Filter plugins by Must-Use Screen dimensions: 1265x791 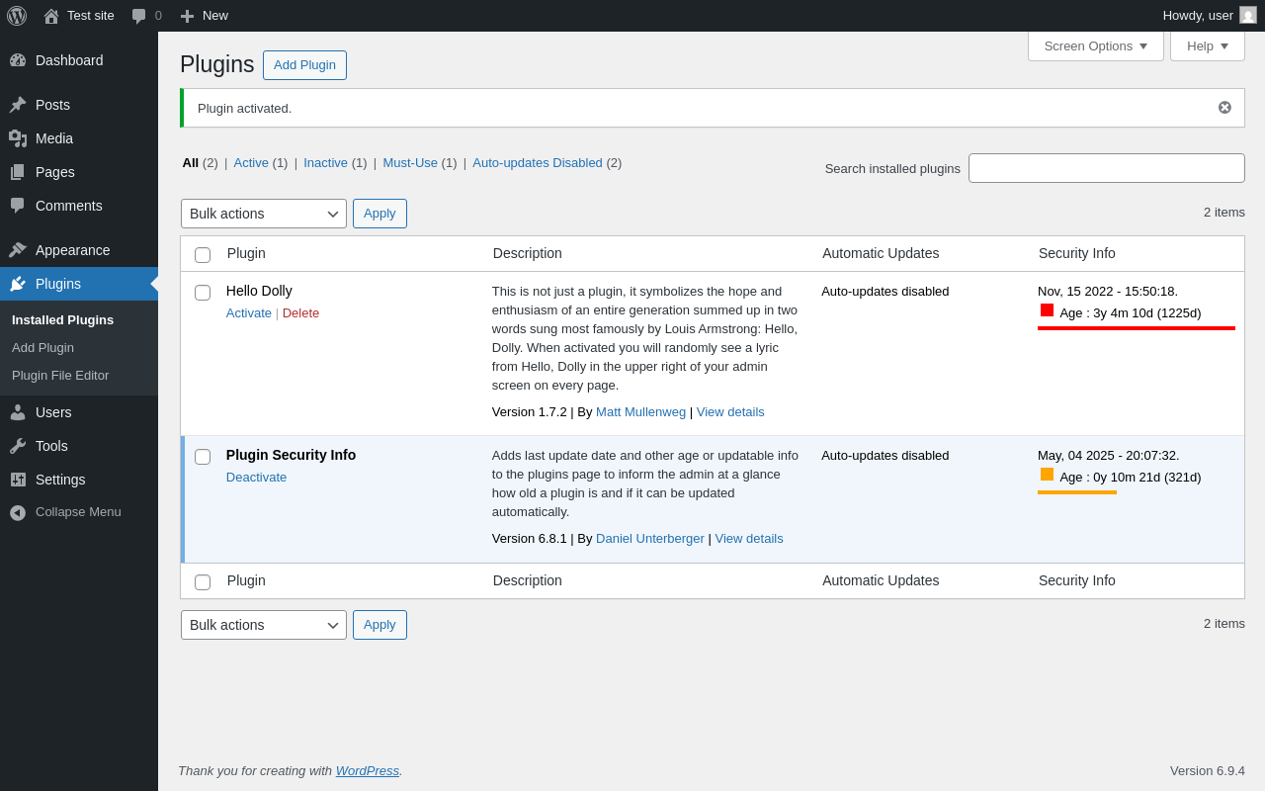click(410, 163)
